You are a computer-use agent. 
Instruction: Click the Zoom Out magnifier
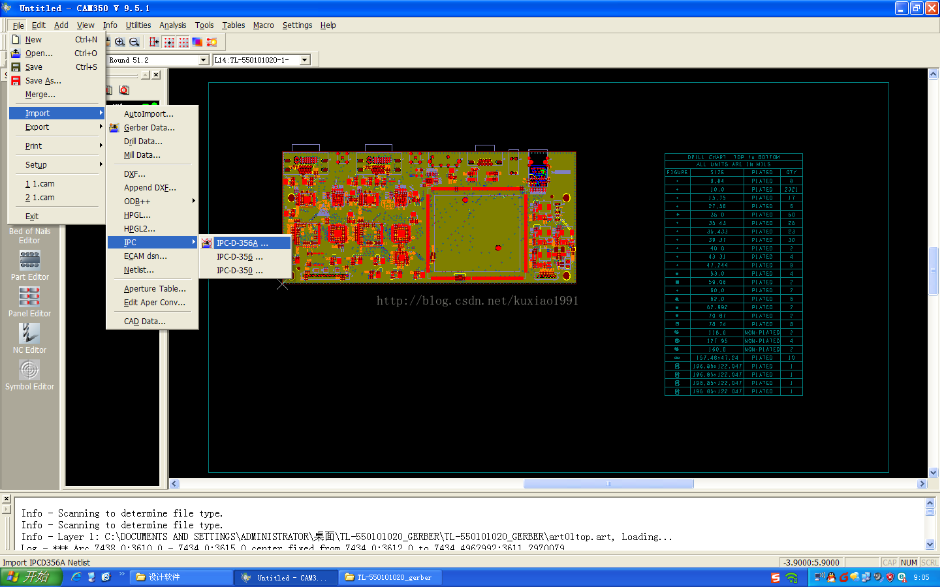134,42
